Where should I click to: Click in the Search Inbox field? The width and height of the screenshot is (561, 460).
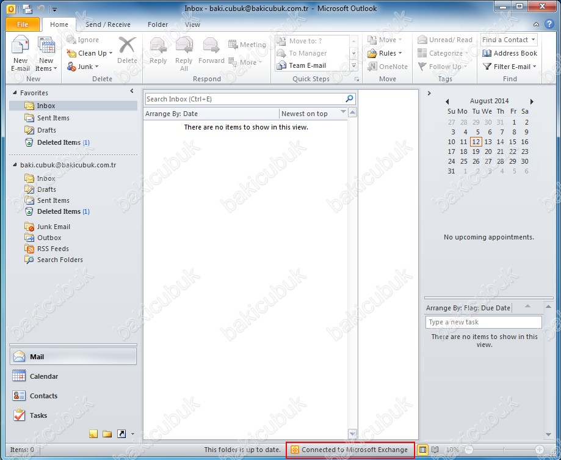coord(244,99)
